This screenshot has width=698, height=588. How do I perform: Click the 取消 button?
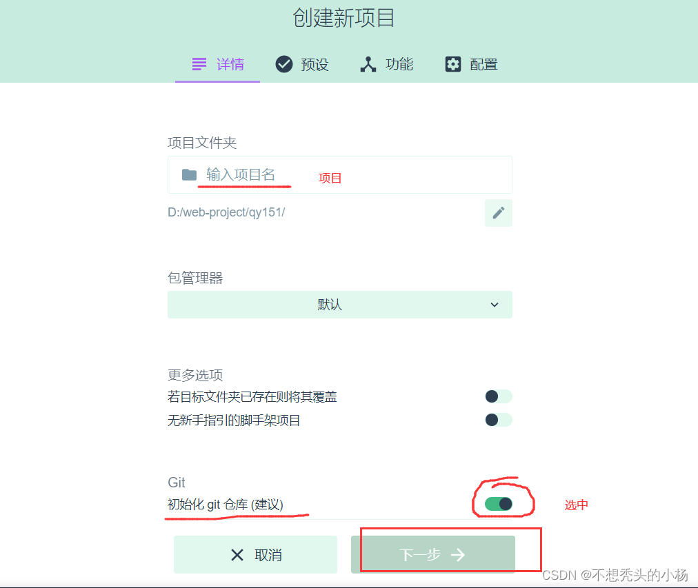pyautogui.click(x=255, y=555)
